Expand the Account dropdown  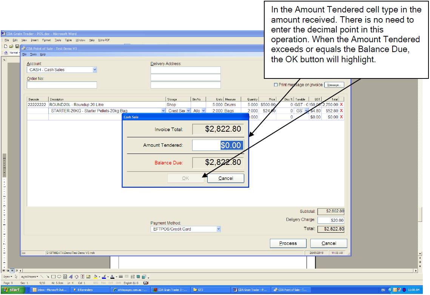click(95, 70)
